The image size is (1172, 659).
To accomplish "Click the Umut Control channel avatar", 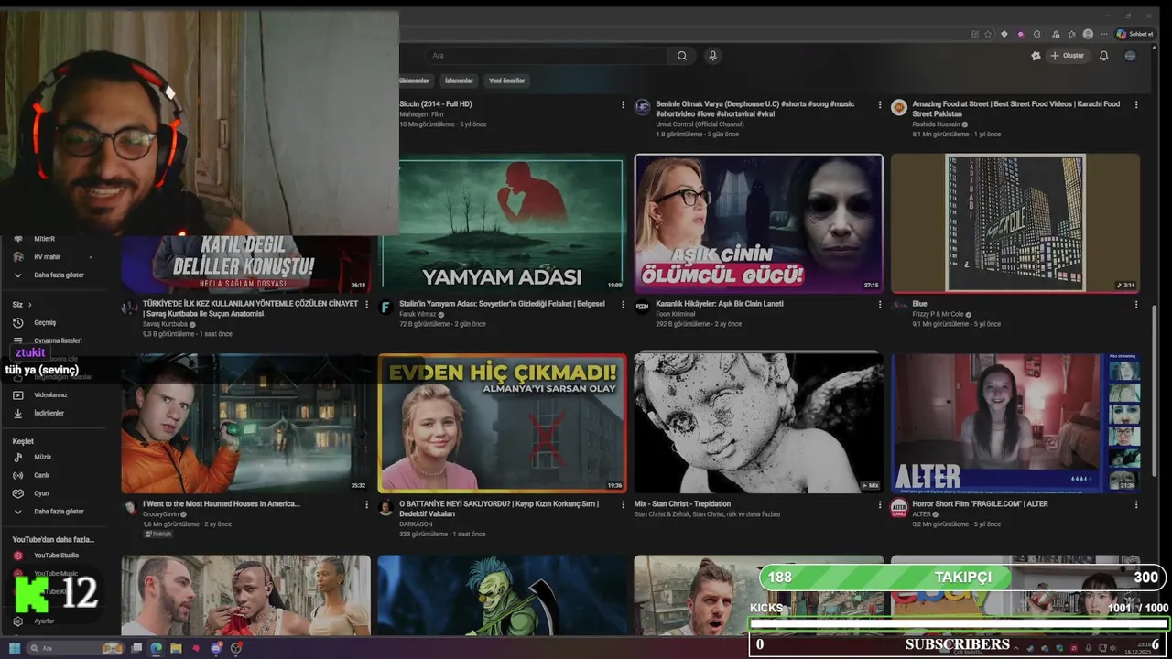I will 642,107.
